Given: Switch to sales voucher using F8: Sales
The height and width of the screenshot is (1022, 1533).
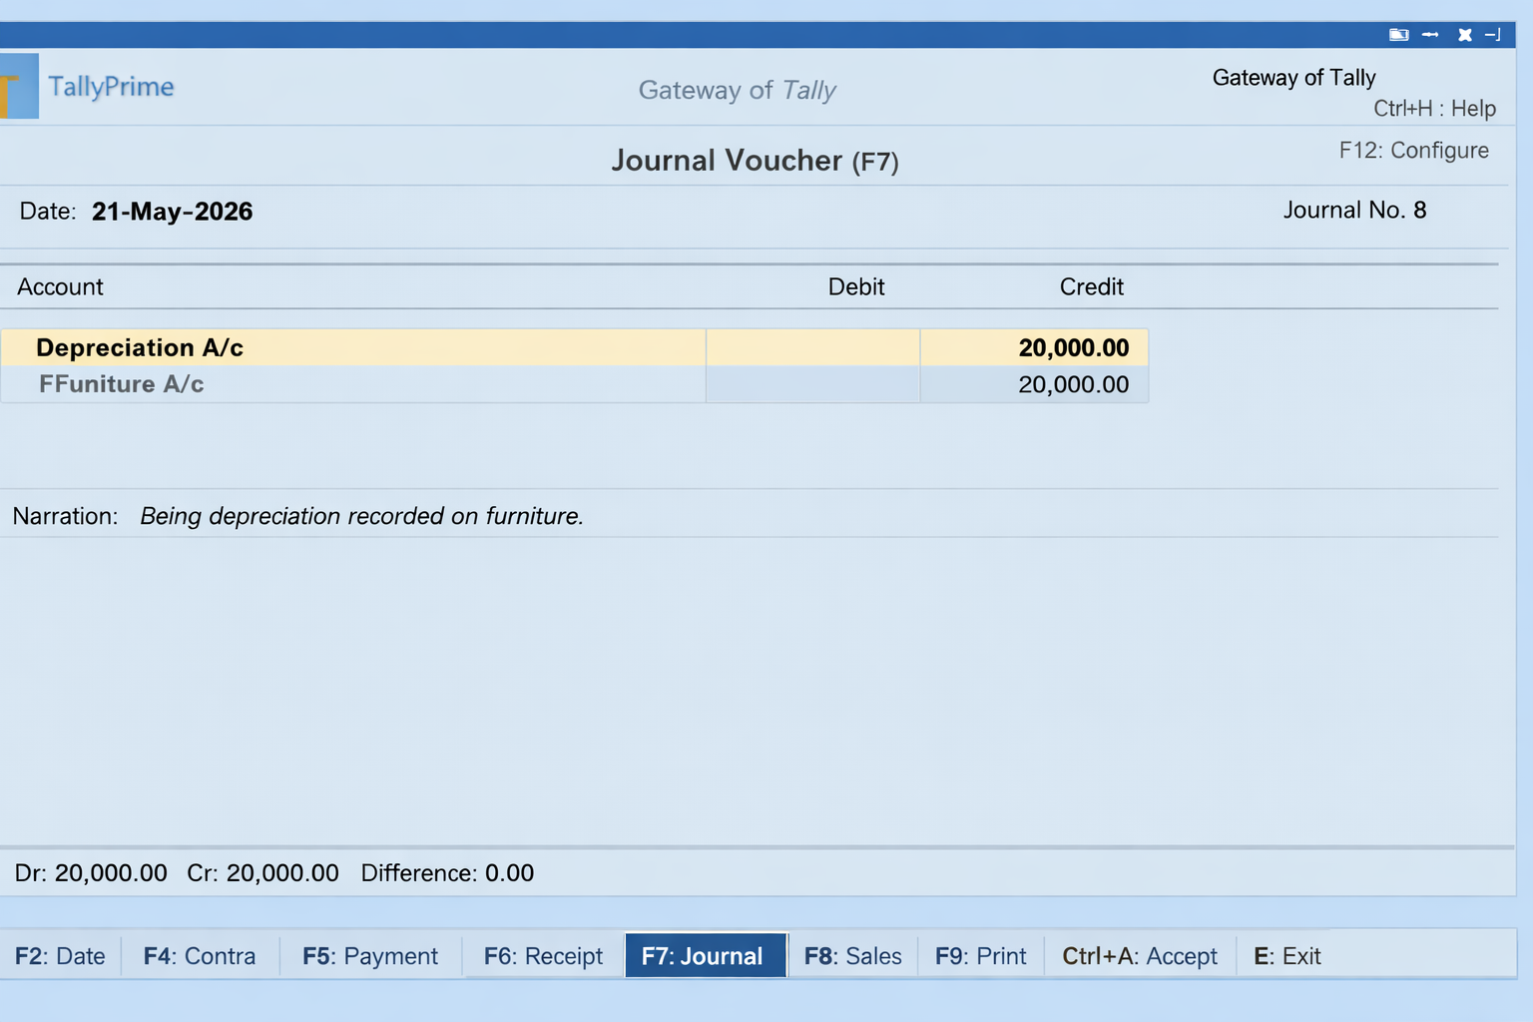Looking at the screenshot, I should (x=853, y=955).
